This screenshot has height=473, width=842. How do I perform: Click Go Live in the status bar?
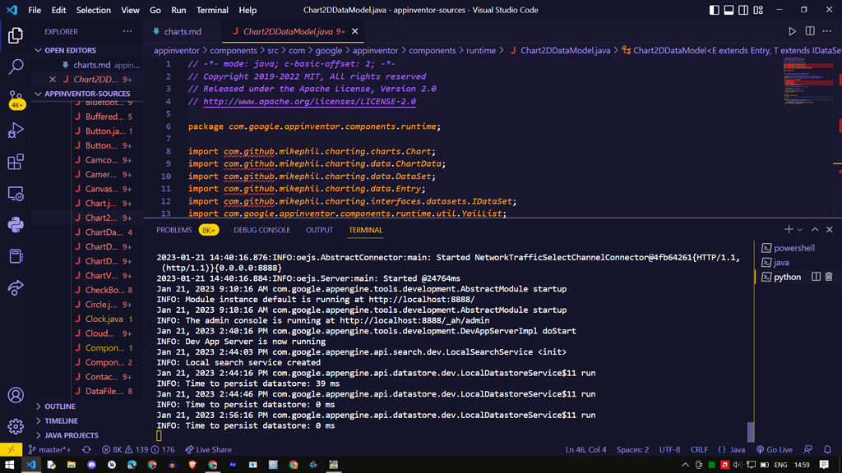point(774,449)
